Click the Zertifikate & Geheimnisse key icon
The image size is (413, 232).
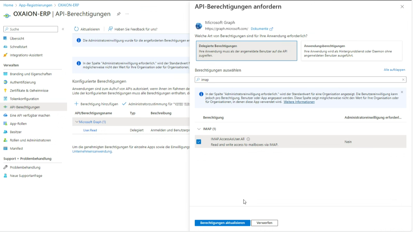5,91
